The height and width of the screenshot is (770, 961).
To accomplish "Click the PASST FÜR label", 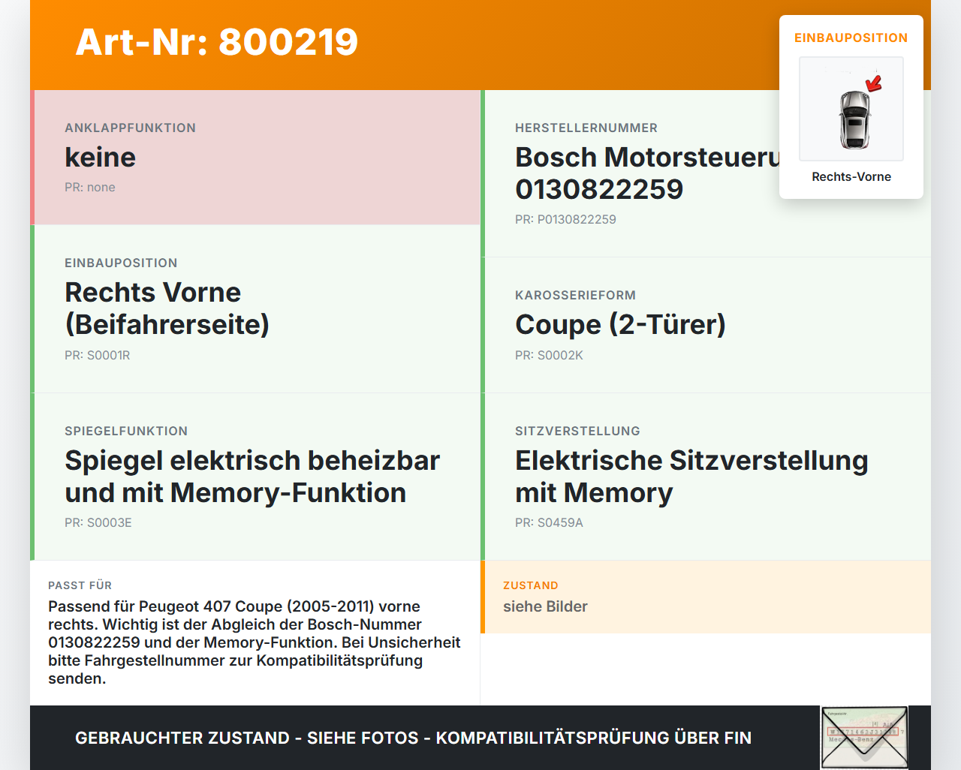I will point(80,585).
